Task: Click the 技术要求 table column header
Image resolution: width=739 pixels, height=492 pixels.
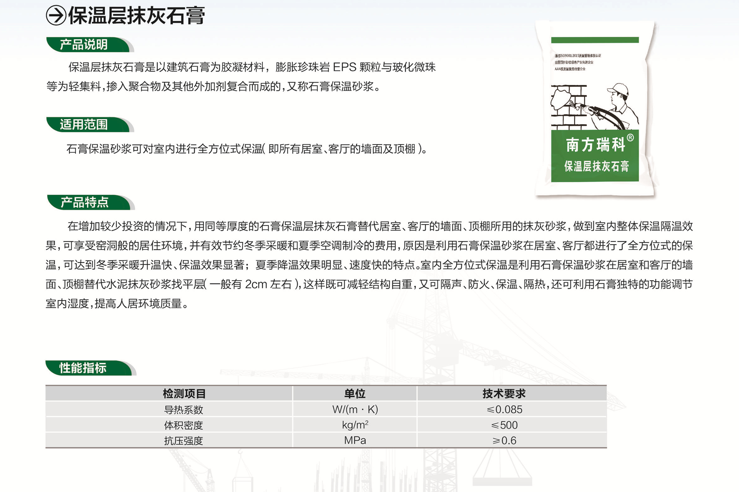Action: coord(504,394)
